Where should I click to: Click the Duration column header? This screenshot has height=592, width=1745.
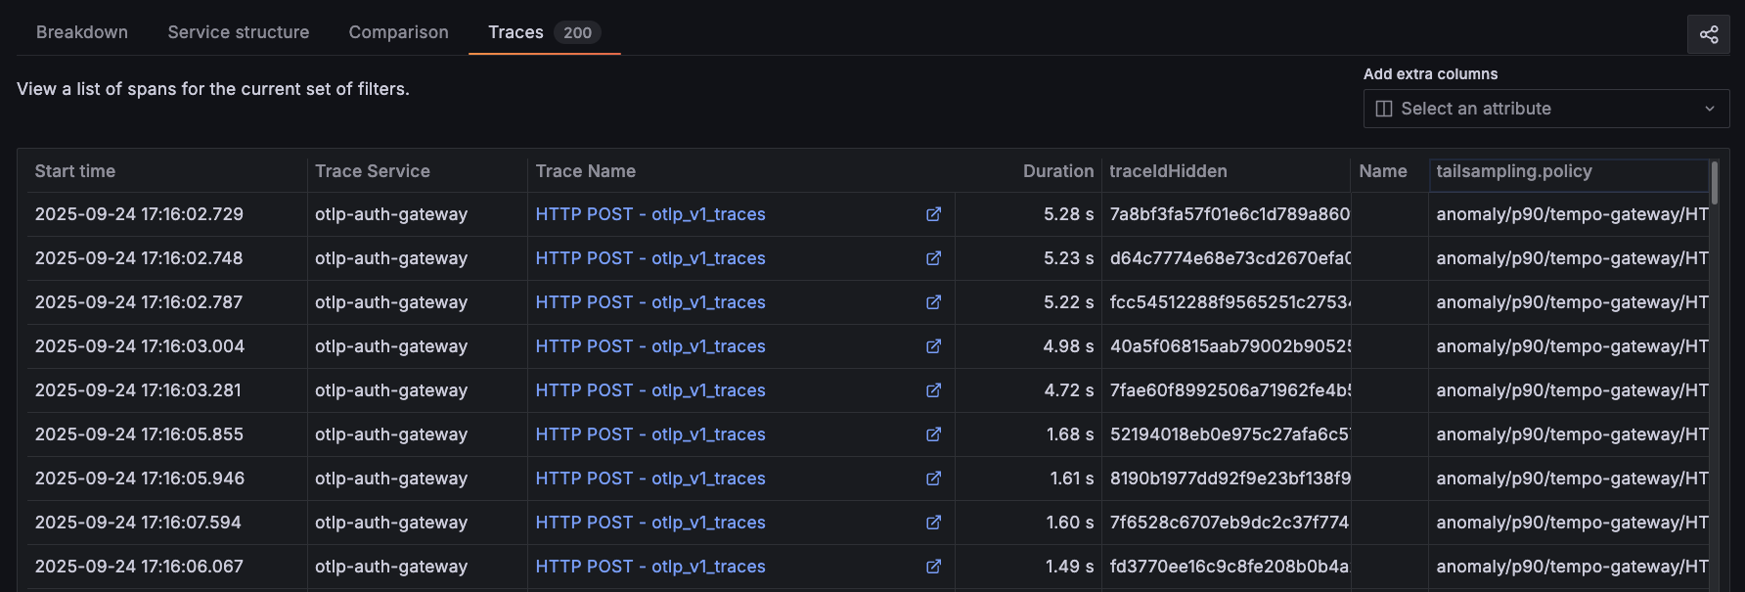tap(1057, 171)
